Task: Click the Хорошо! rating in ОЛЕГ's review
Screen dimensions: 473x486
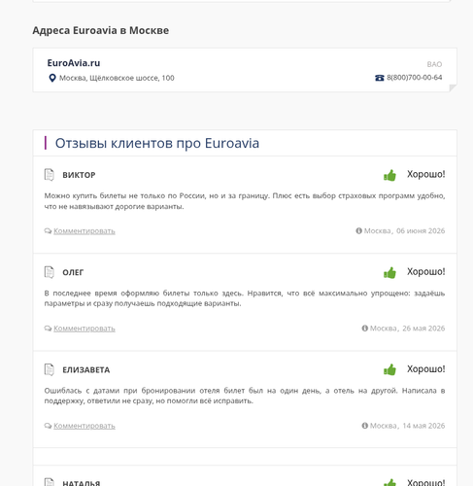Action: 426,272
